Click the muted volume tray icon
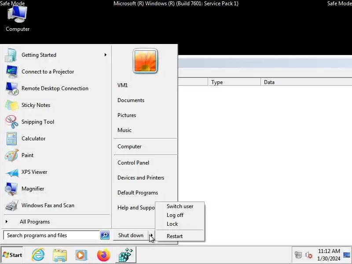 coord(309,255)
